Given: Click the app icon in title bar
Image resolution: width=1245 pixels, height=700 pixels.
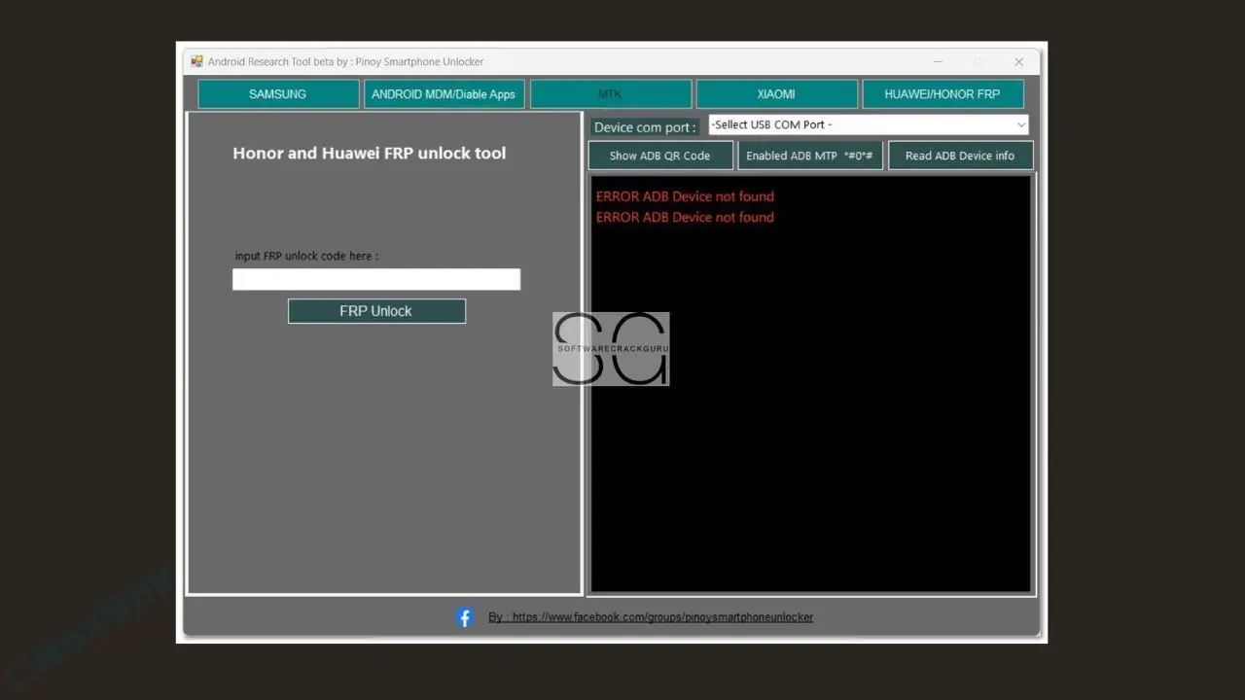Looking at the screenshot, I should tap(196, 61).
